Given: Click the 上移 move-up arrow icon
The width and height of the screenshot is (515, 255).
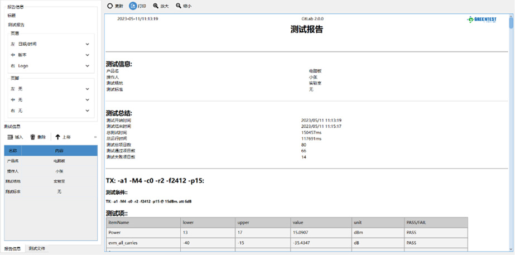Looking at the screenshot, I should coord(57,137).
